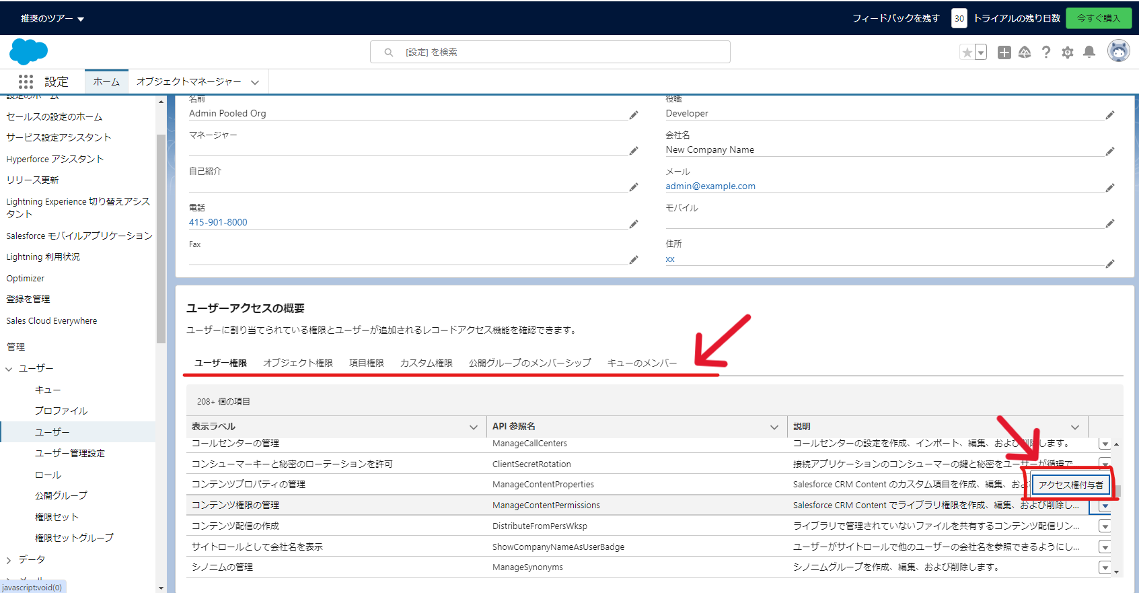Focus the [設定] を検索 search box
Screen dimensions: 1139x593
click(x=550, y=52)
